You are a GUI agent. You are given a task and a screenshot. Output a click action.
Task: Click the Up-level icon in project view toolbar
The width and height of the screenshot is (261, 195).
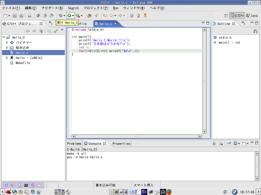(x=41, y=31)
